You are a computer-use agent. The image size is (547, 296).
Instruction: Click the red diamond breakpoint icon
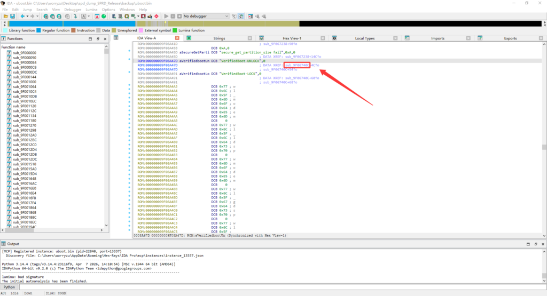157,17
